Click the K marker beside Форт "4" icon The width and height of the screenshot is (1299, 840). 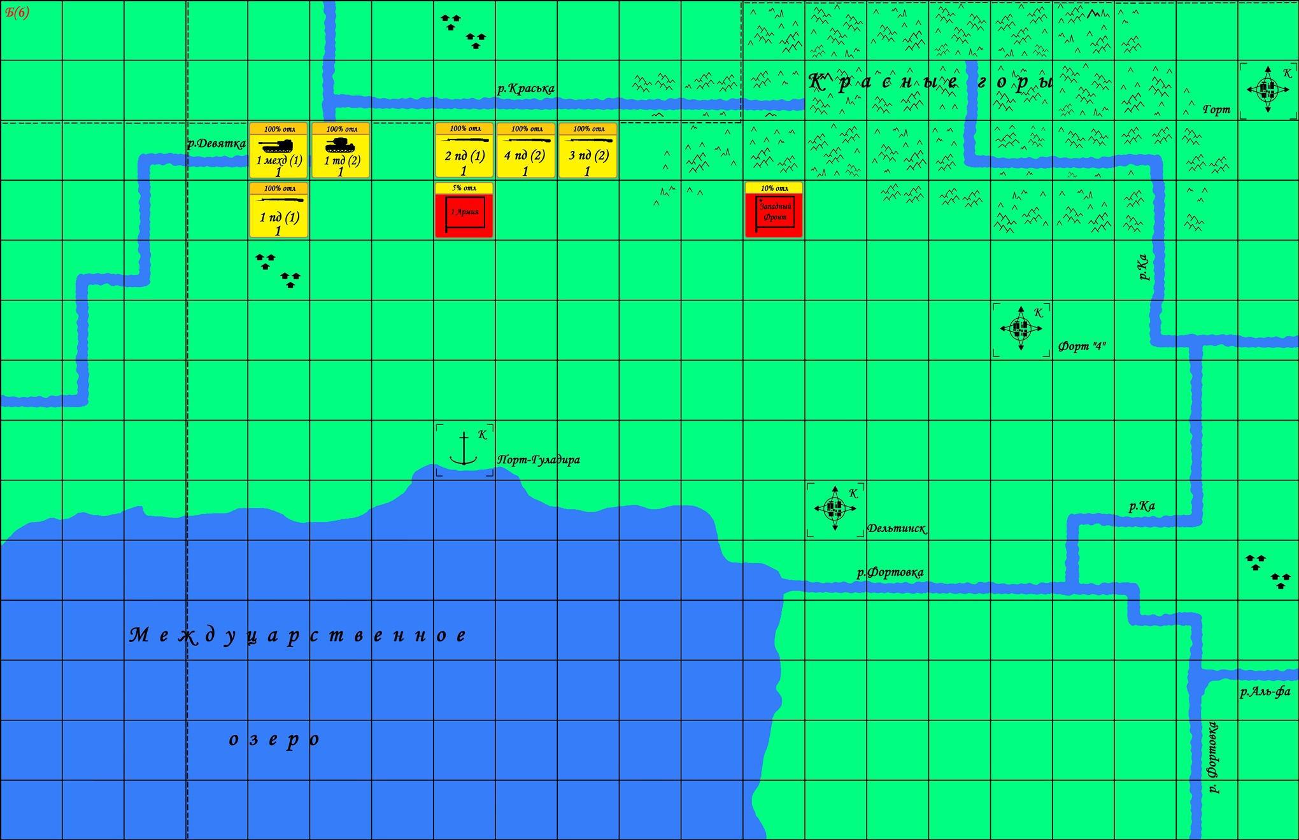1038,312
